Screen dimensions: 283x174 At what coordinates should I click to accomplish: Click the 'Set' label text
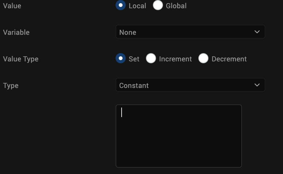[134, 59]
